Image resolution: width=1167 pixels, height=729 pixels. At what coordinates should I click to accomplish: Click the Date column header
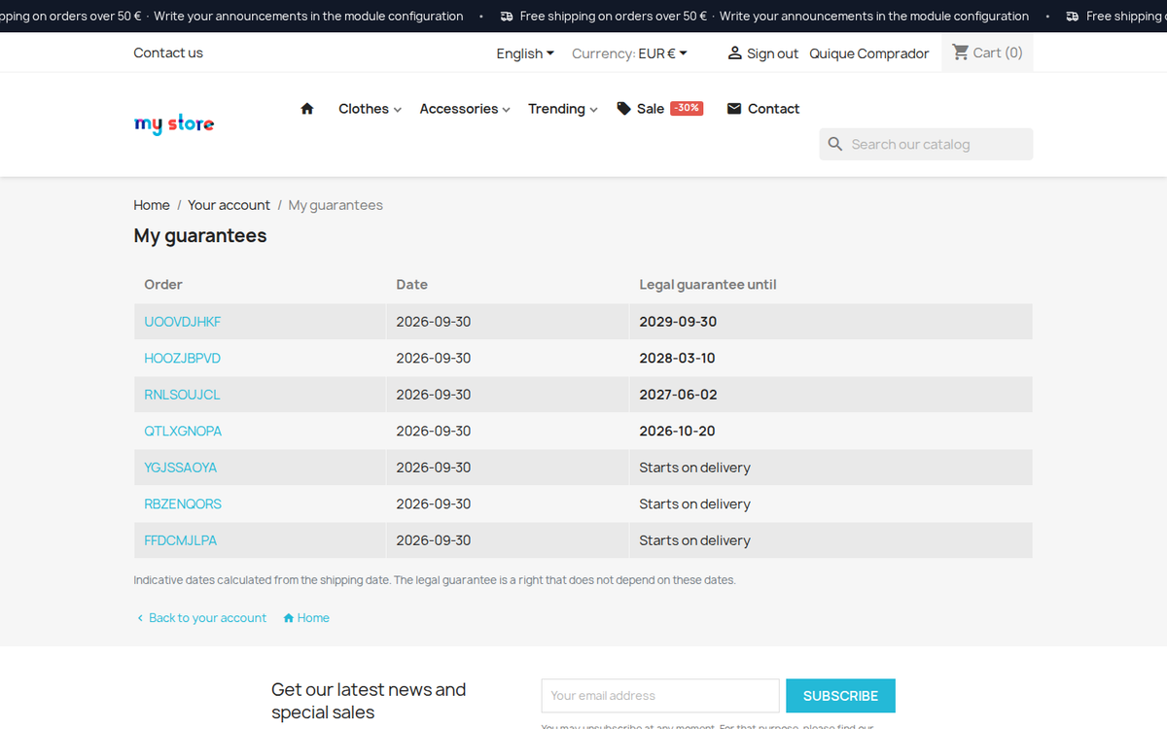point(411,285)
